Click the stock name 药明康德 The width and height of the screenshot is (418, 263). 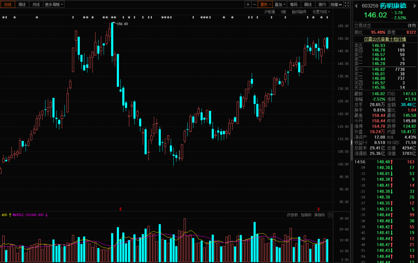[x=393, y=5]
